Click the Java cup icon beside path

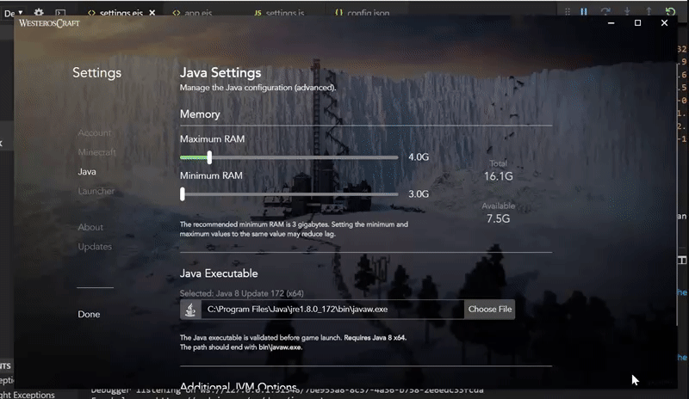click(x=190, y=310)
